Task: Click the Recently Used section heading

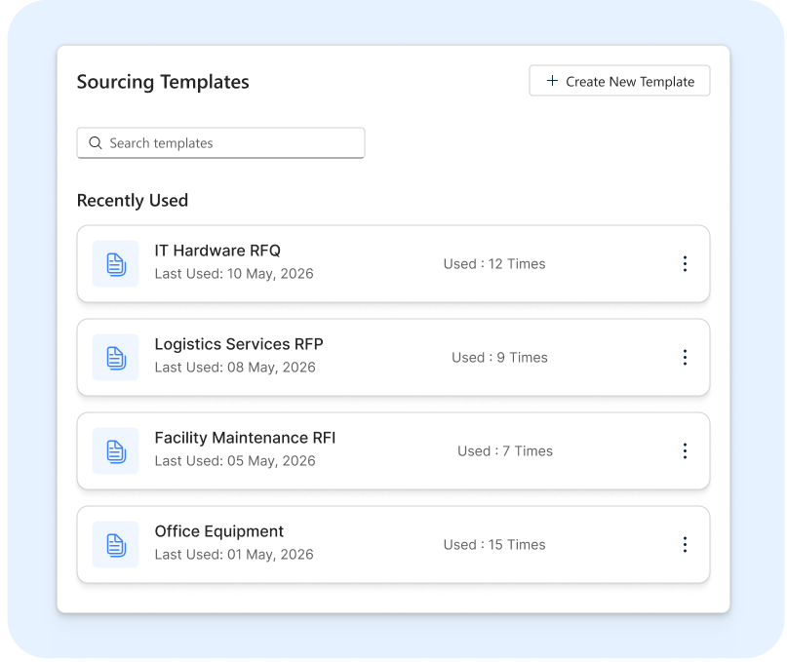Action: (x=133, y=200)
